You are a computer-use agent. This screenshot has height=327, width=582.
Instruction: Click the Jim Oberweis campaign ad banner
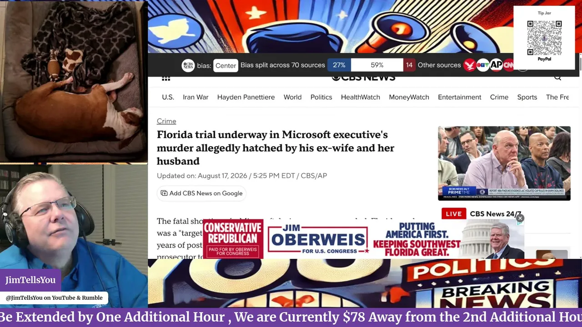(363, 239)
